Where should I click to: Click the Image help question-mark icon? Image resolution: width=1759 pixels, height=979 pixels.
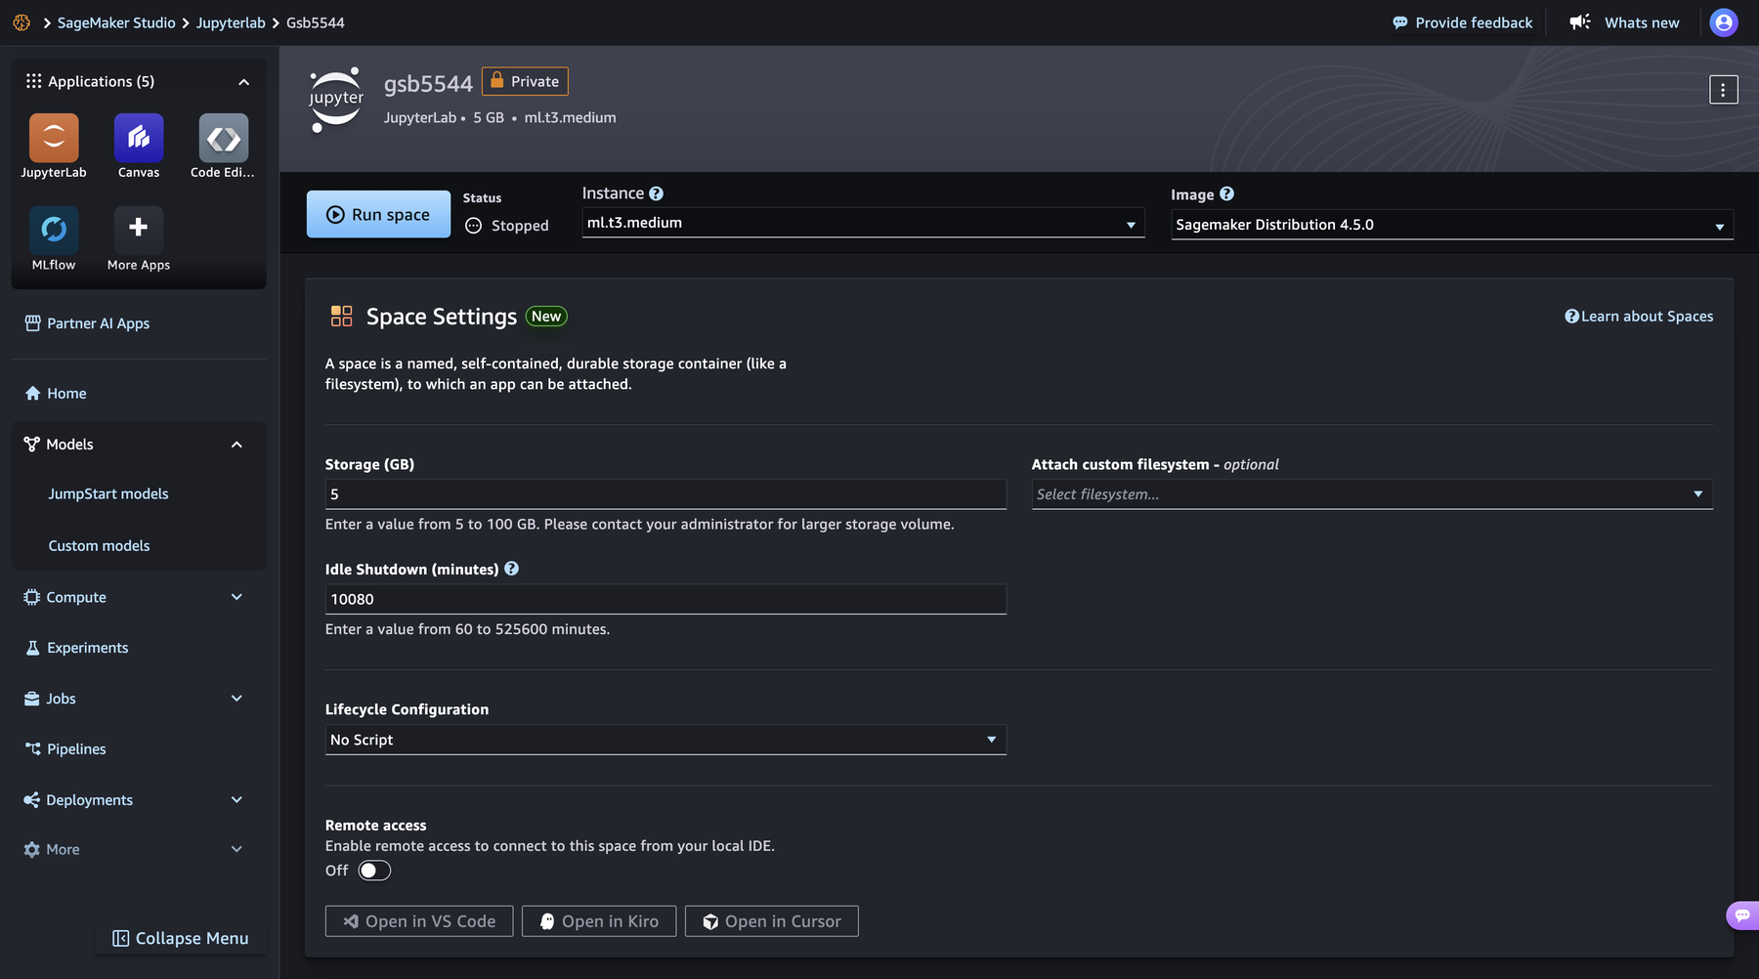pos(1226,193)
